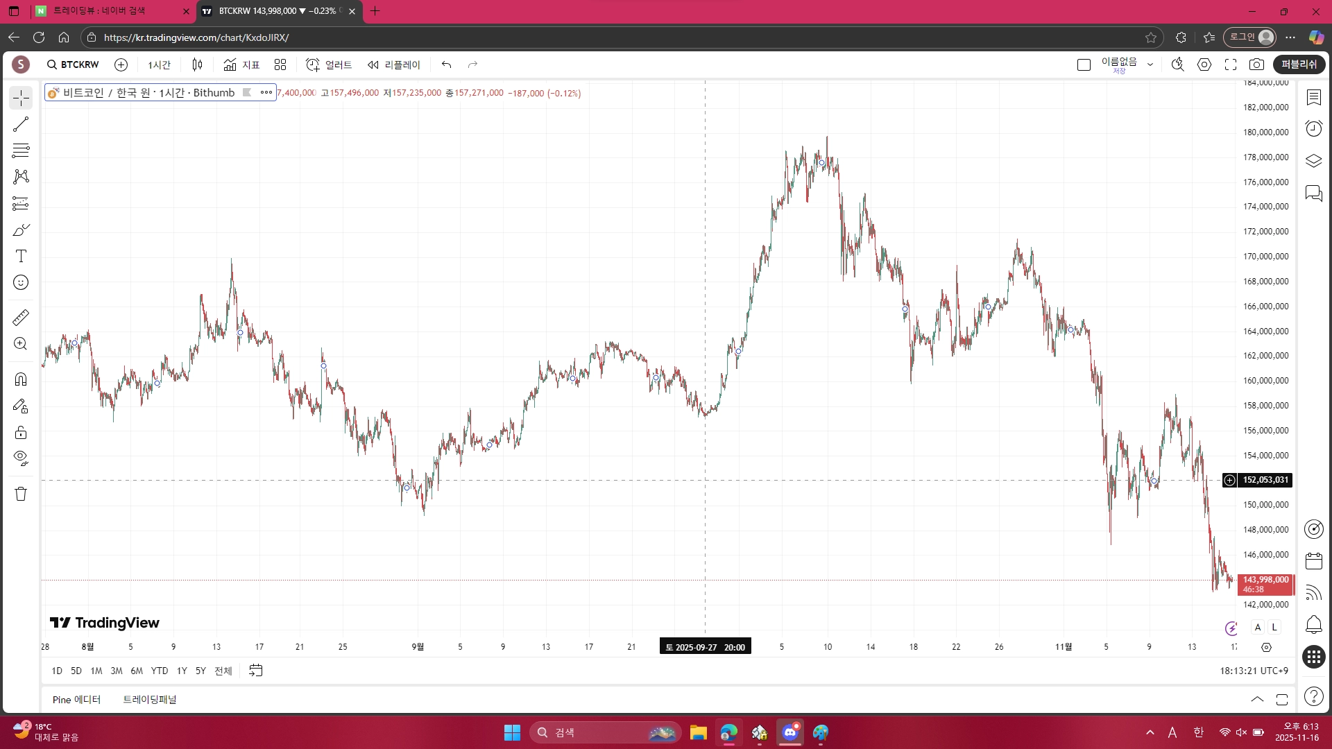This screenshot has height=749, width=1332.
Task: Expand the bottom panel chevron
Action: coord(1257,699)
